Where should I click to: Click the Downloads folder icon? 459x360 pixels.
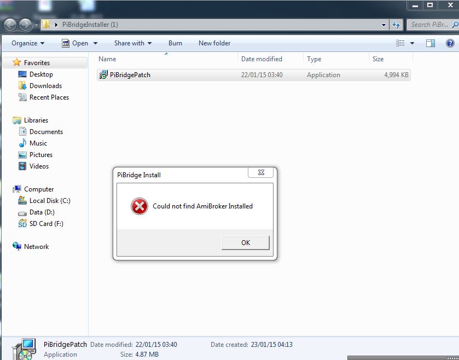click(22, 85)
